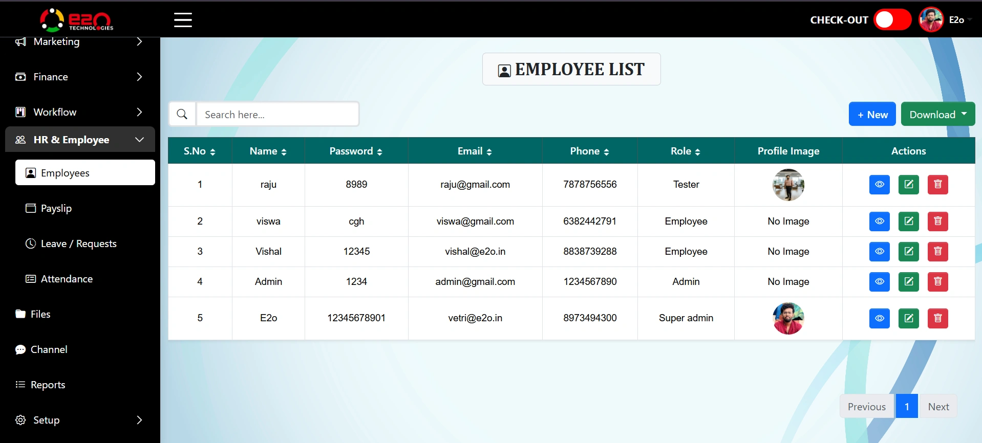This screenshot has height=443, width=982.
Task: Delete the E2o super admin row
Action: point(937,318)
